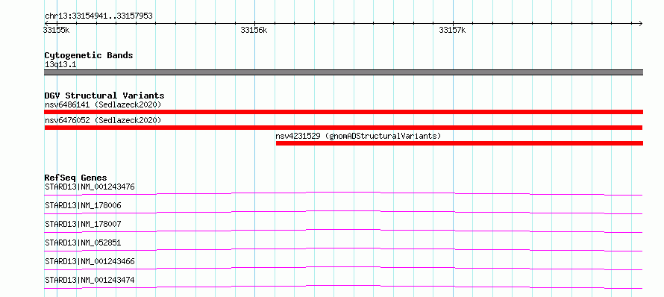Viewport: 664px width, 297px height.
Task: Open STARD13|NM_001243476 transcript label
Action: pos(90,187)
